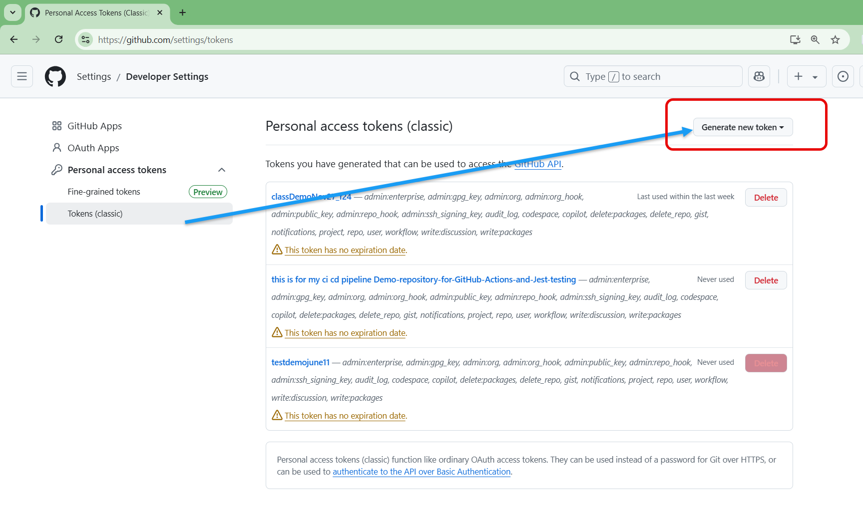The width and height of the screenshot is (863, 513).
Task: Open the Copilot icon in header
Action: pos(759,76)
